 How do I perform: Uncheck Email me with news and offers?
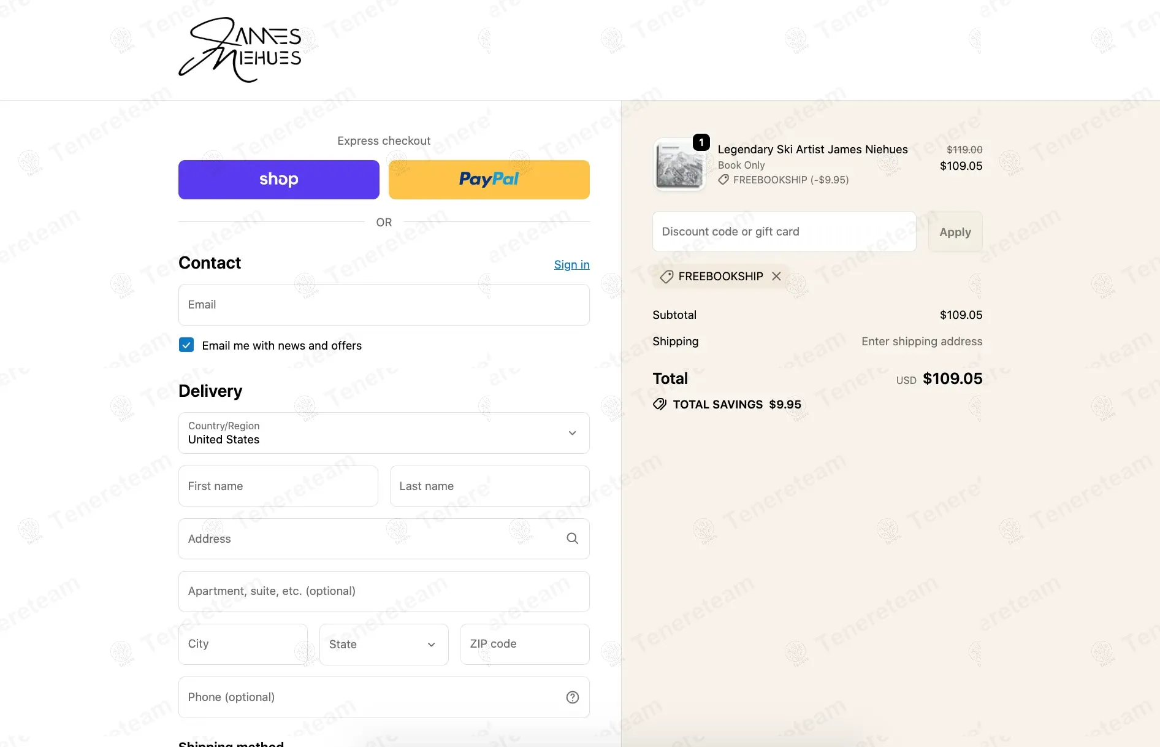click(x=186, y=345)
